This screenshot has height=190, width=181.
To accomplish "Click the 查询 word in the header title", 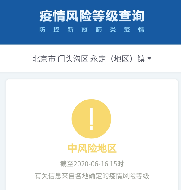I will (132, 16).
